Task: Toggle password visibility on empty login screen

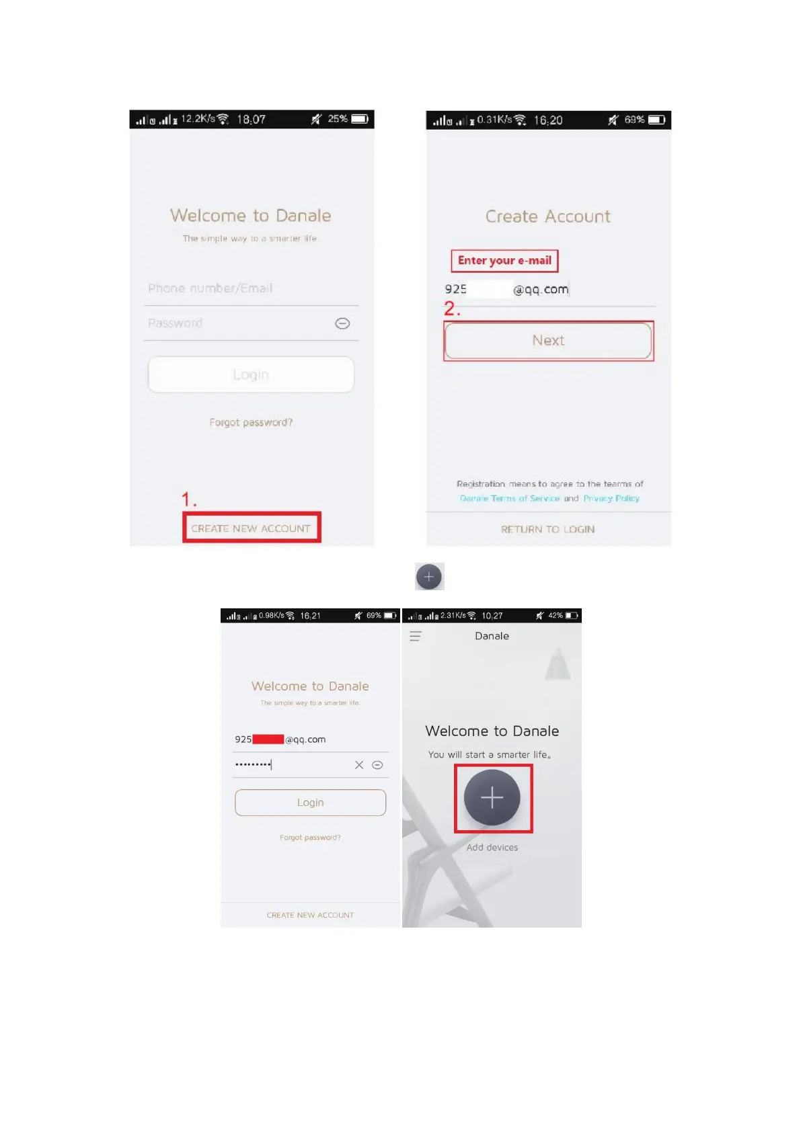Action: coord(342,323)
